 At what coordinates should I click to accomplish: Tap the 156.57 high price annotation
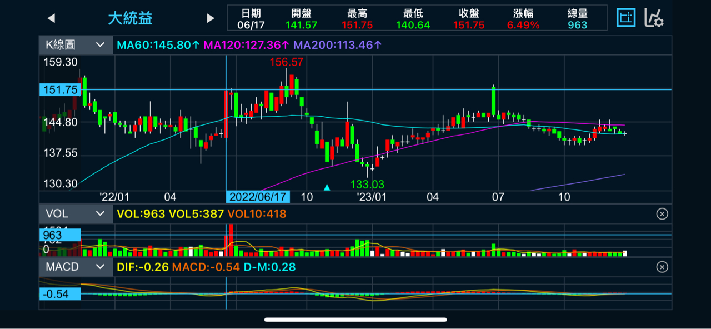[287, 62]
